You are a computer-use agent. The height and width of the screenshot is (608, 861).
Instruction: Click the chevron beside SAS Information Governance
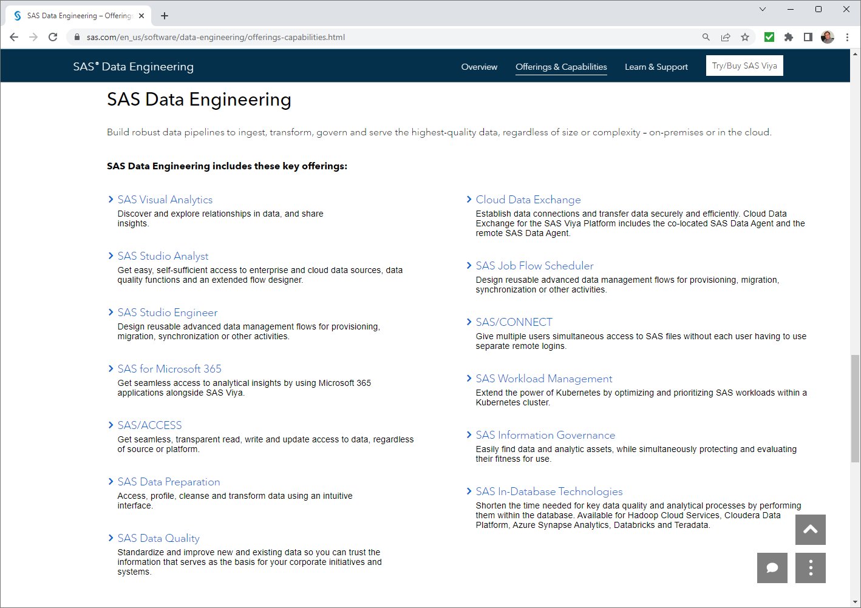point(469,434)
